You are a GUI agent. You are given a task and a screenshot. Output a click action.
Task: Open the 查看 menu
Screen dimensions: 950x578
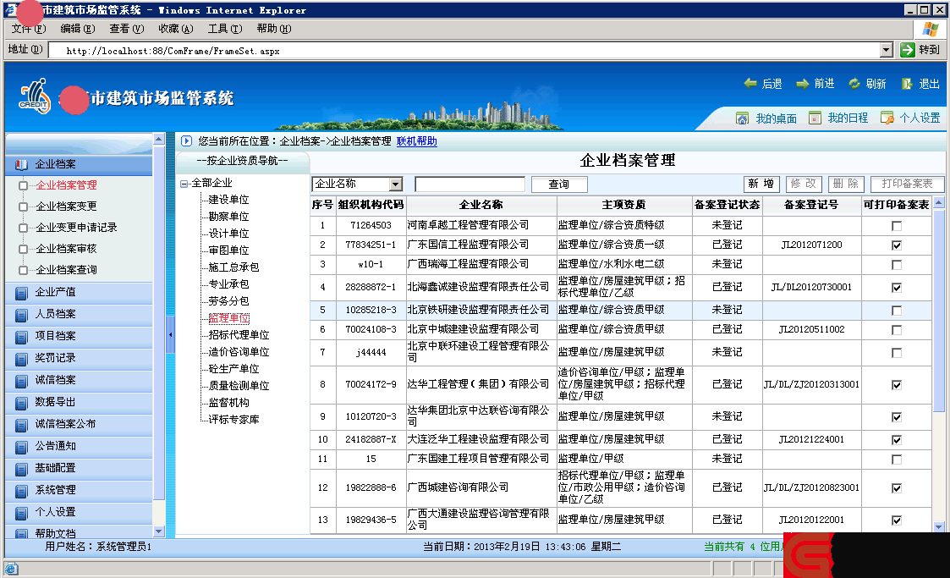[x=127, y=29]
